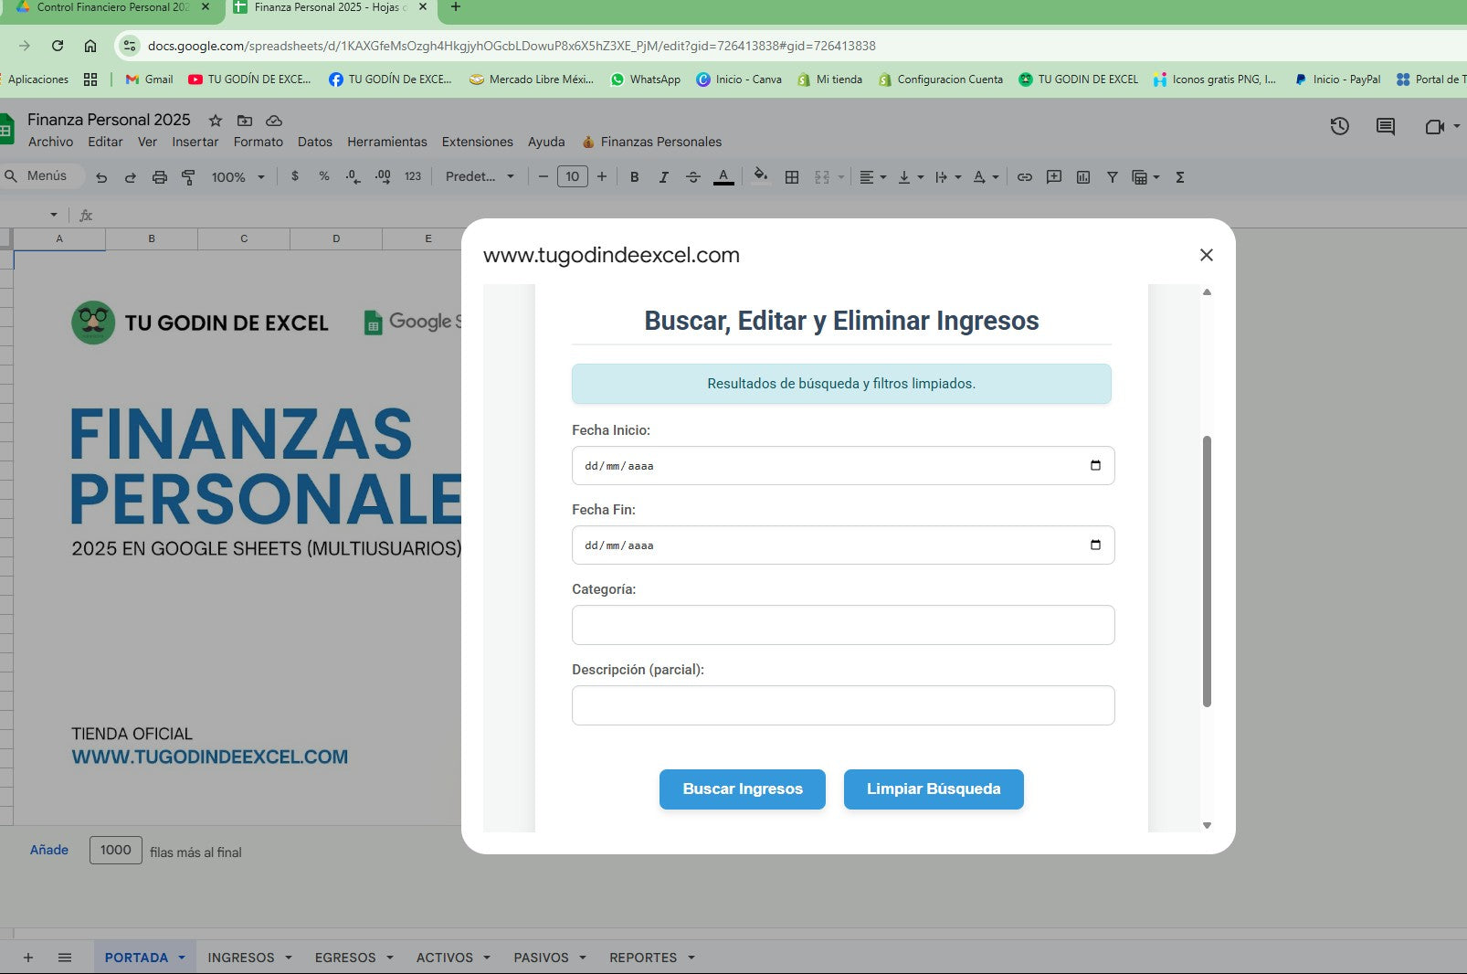Toggle strikethrough formatting
This screenshot has width=1467, height=974.
(693, 177)
